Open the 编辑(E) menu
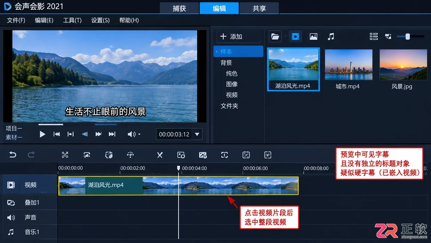This screenshot has width=431, height=243. (x=44, y=20)
